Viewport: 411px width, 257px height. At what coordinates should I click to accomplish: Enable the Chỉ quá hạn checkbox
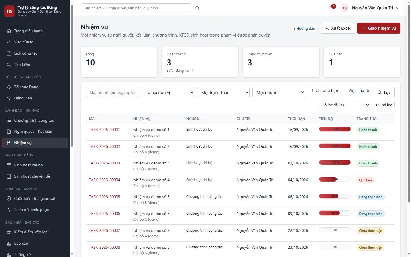tap(311, 90)
